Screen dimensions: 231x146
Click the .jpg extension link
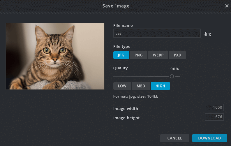coord(207,34)
